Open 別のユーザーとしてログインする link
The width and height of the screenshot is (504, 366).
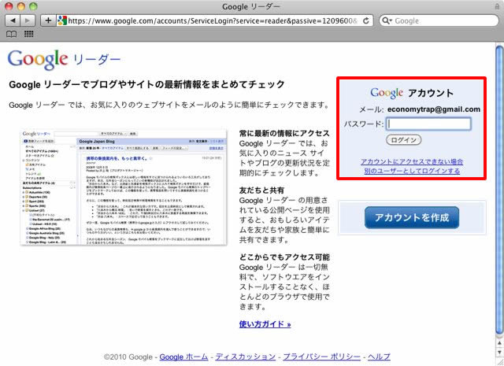tap(412, 171)
